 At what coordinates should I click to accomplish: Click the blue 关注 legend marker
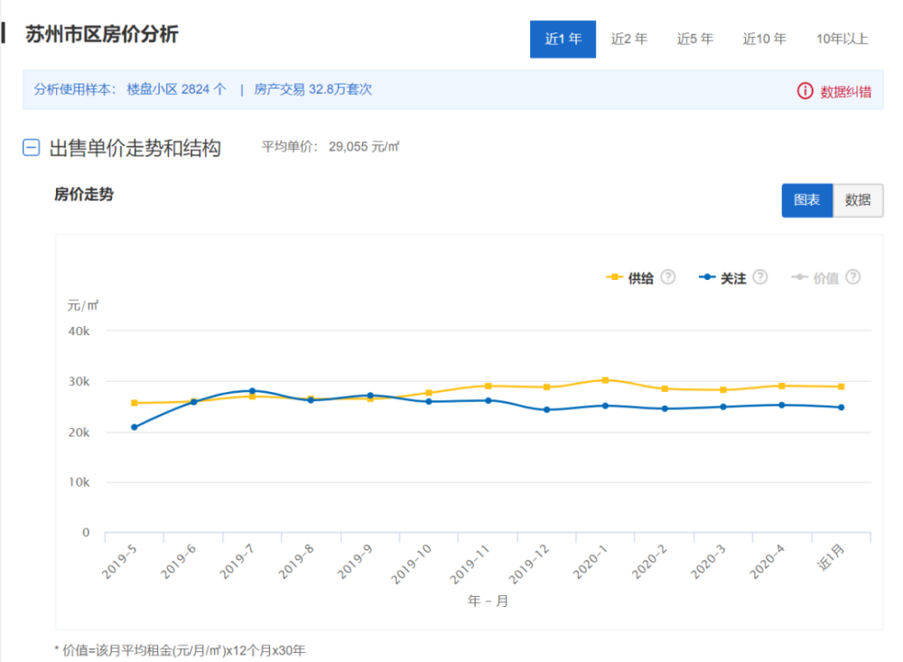click(707, 277)
